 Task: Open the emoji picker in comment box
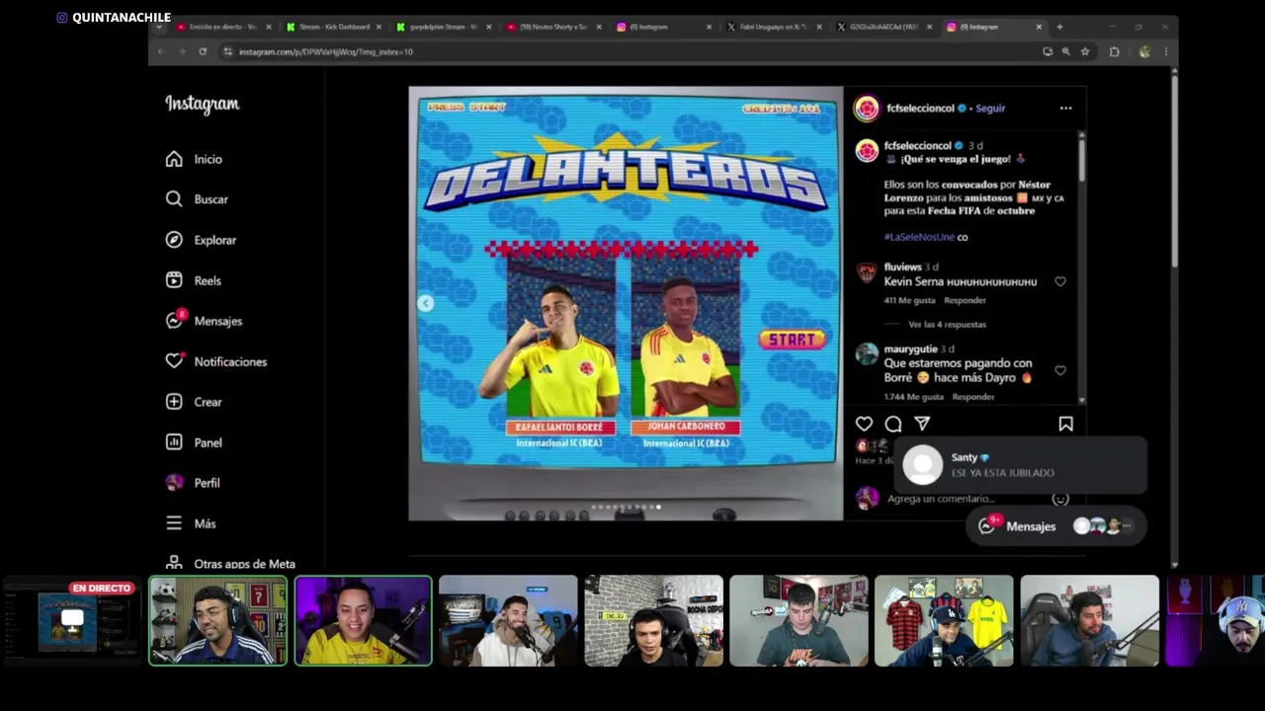click(1060, 499)
